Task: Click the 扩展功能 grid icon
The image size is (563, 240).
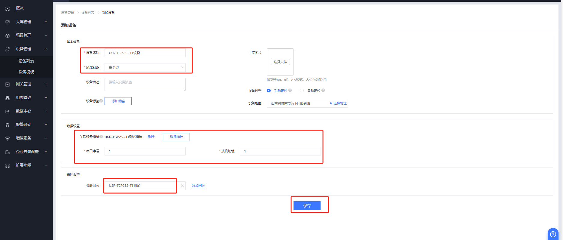Action: tap(8, 165)
